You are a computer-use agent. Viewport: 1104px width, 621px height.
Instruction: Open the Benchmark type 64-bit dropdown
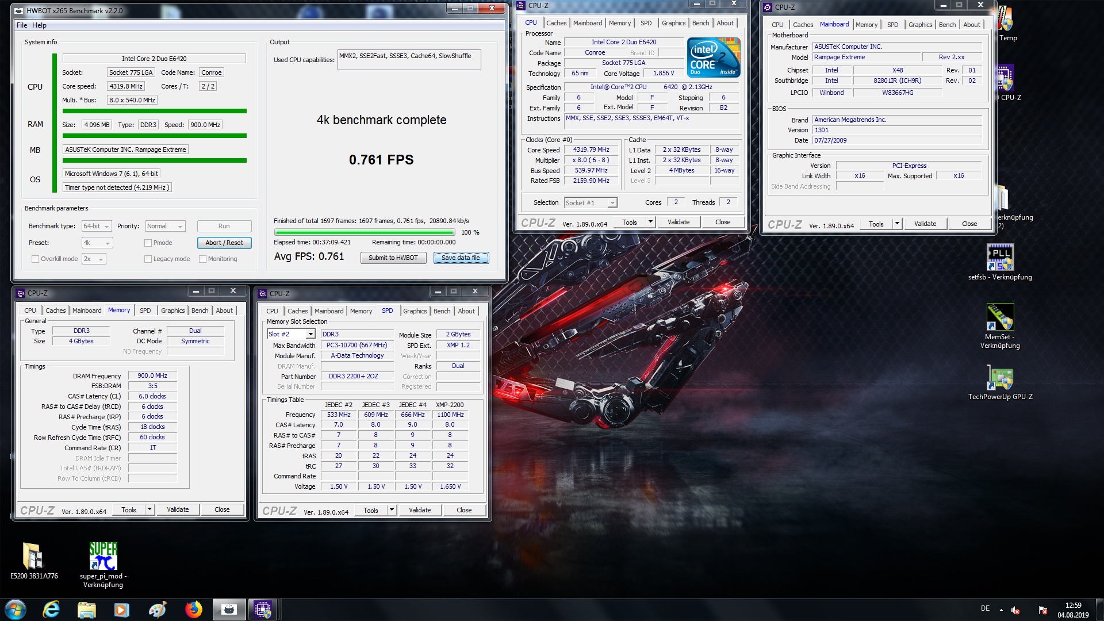pos(96,227)
